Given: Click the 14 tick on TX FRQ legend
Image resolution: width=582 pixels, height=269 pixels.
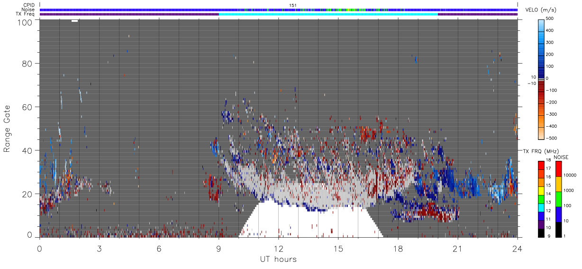Looking at the screenshot, I should (x=548, y=194).
